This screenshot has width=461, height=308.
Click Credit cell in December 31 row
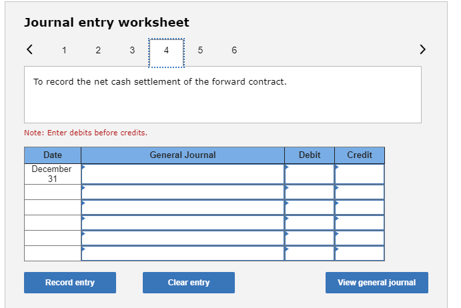tap(360, 174)
